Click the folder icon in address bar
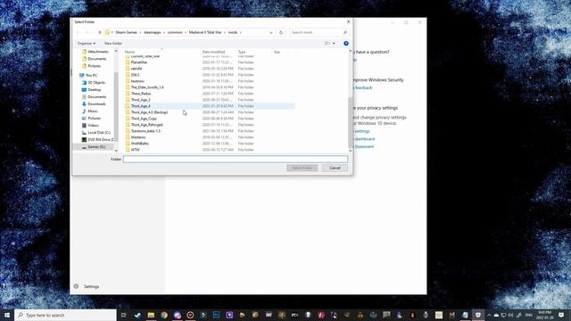The height and width of the screenshot is (321, 571). tap(107, 32)
